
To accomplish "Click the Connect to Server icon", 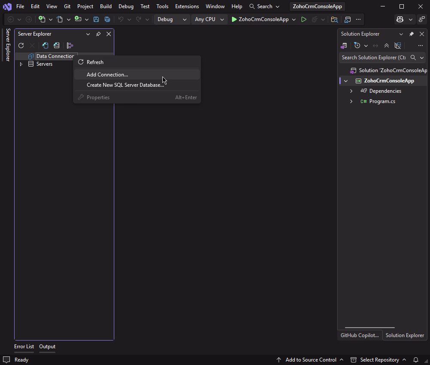I will [56, 46].
